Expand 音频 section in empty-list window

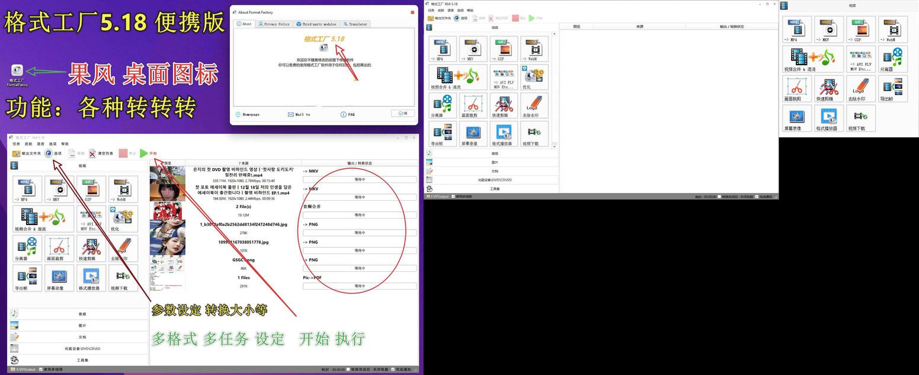491,153
